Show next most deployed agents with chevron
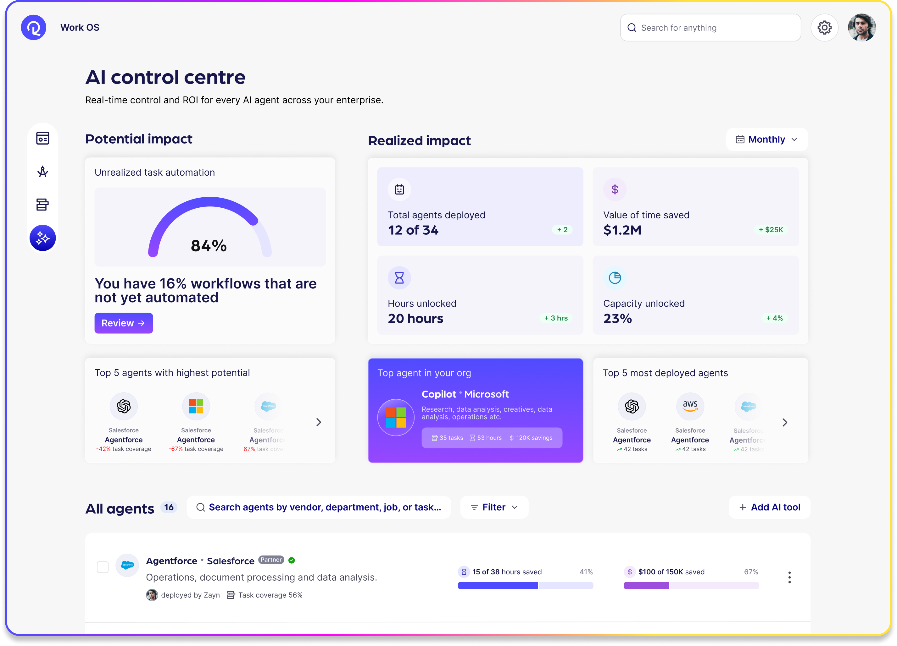 785,422
